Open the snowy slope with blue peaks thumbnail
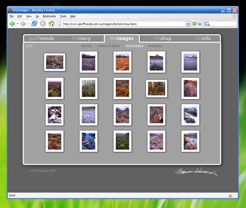The height and width of the screenshot is (208, 246). tap(190, 115)
